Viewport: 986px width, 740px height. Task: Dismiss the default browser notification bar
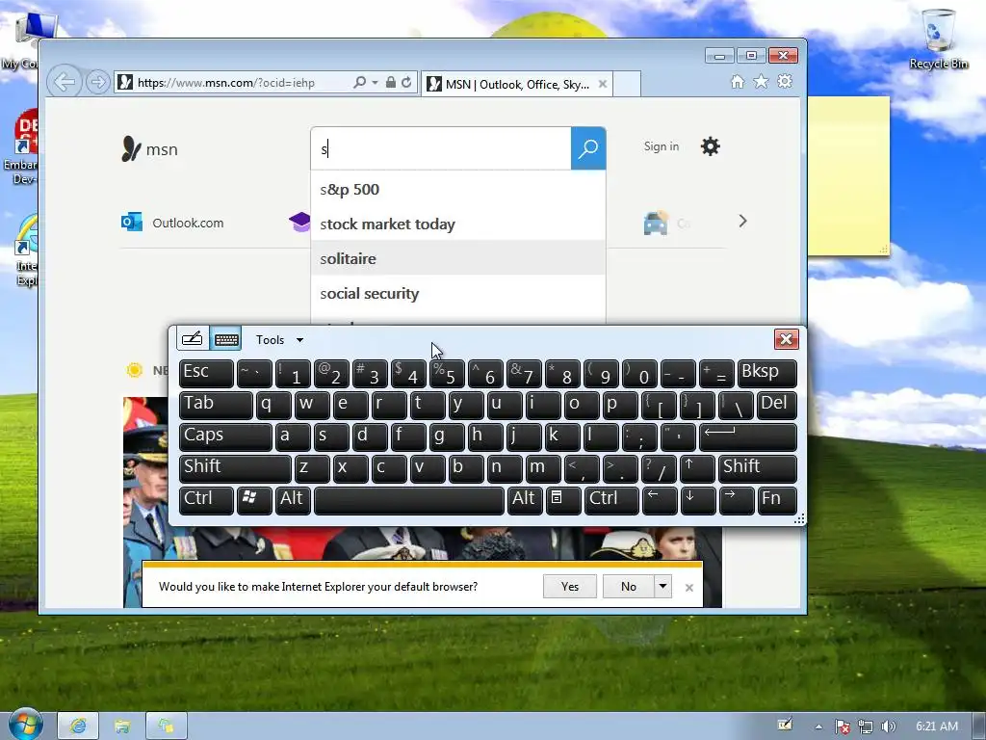coord(689,587)
